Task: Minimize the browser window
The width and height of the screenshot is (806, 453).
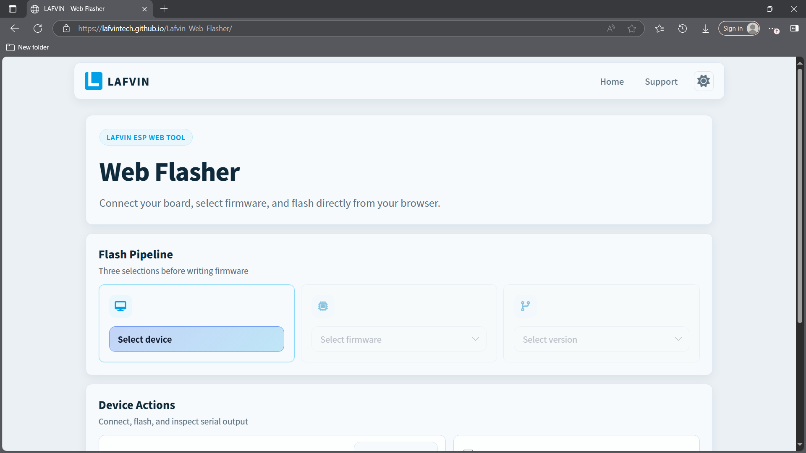Action: pyautogui.click(x=746, y=9)
